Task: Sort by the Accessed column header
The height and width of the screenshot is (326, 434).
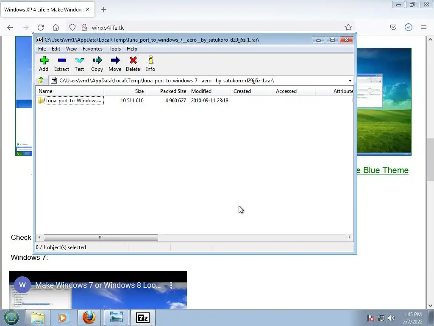Action: pyautogui.click(x=294, y=91)
